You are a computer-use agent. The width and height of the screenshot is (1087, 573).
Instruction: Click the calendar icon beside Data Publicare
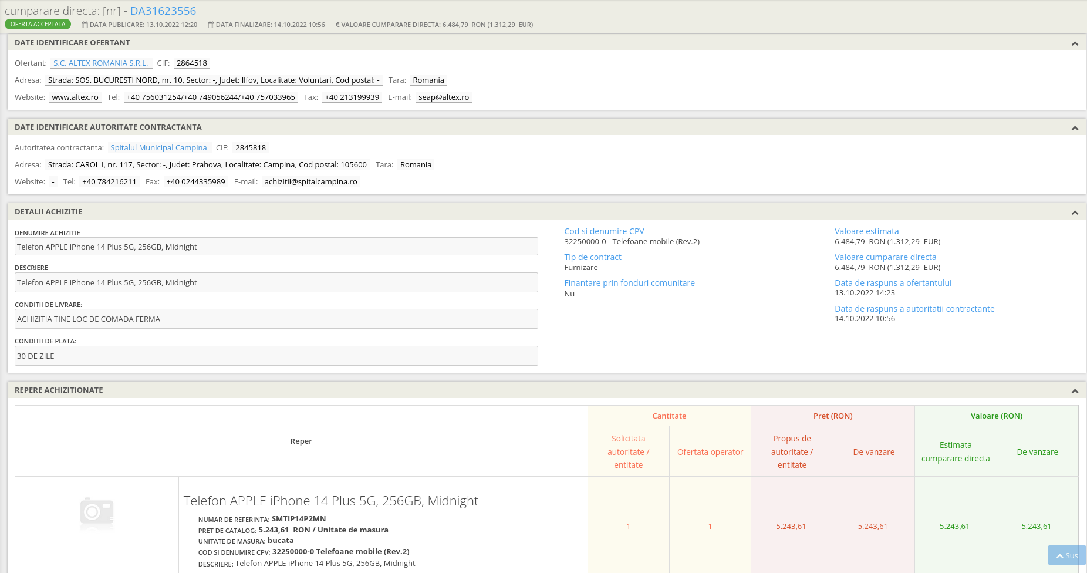tap(85, 25)
